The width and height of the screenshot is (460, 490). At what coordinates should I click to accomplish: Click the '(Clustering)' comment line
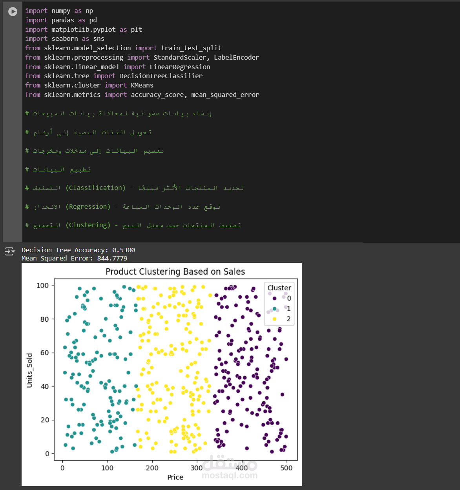[x=133, y=225]
